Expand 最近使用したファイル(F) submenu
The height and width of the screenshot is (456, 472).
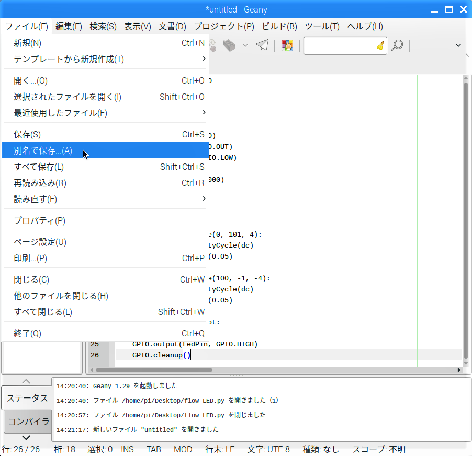[x=105, y=113]
